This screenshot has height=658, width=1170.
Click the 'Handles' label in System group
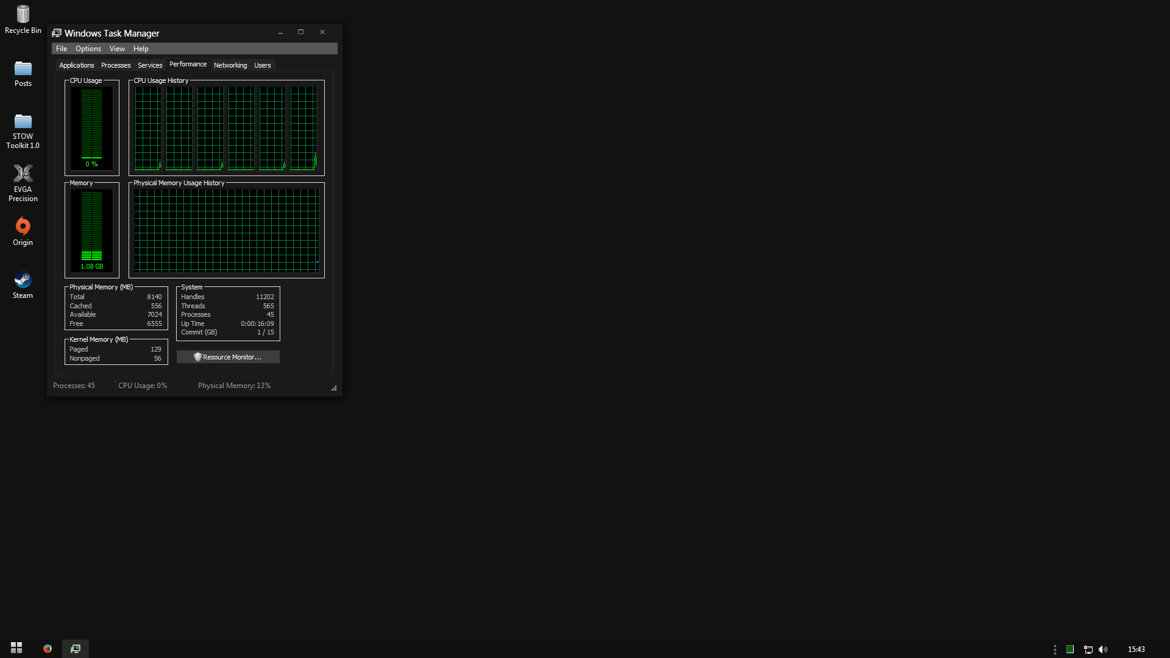coord(193,297)
